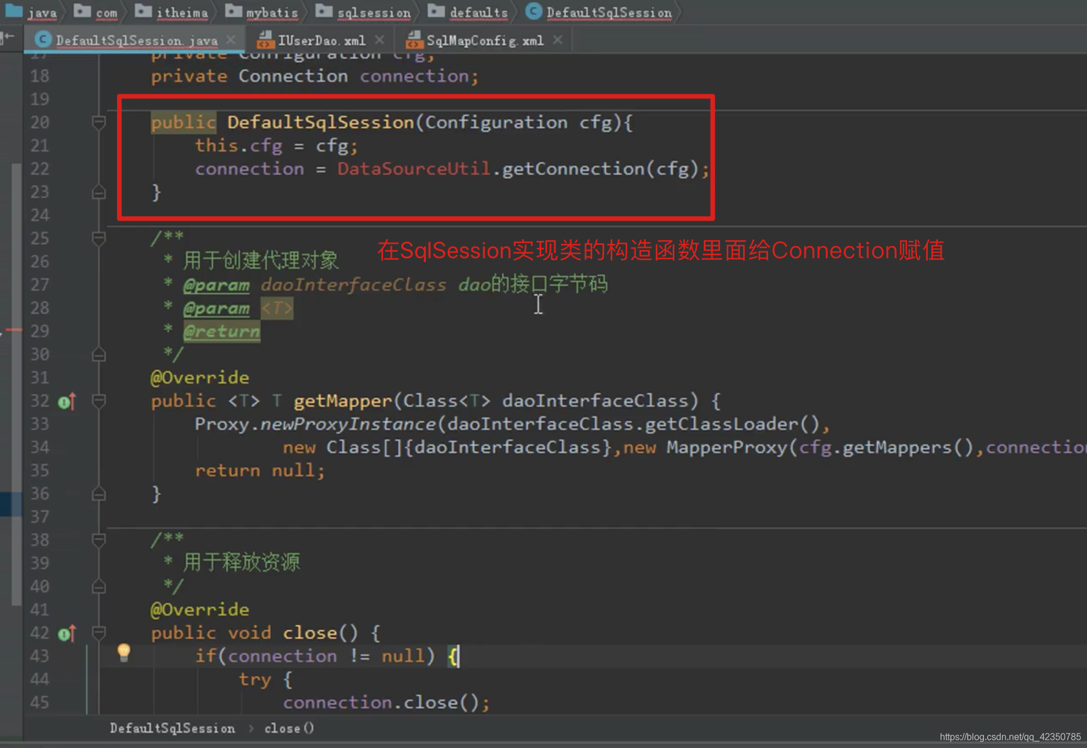Click the @return Javadoc tag
1087x748 pixels.
coord(222,331)
